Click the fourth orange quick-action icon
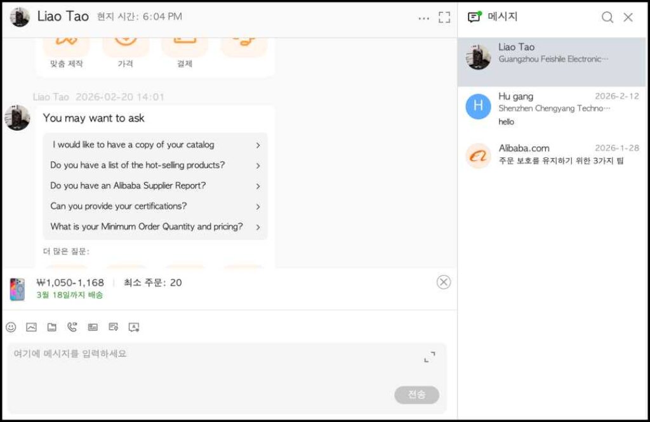 tap(244, 48)
